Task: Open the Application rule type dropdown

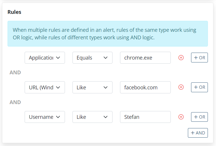Action: point(45,58)
